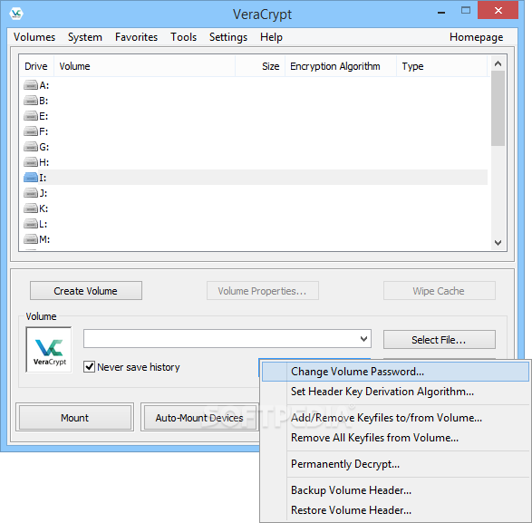Choose Add/Remove Keyfiles to/from Volume...
This screenshot has height=523, width=532.
point(396,418)
